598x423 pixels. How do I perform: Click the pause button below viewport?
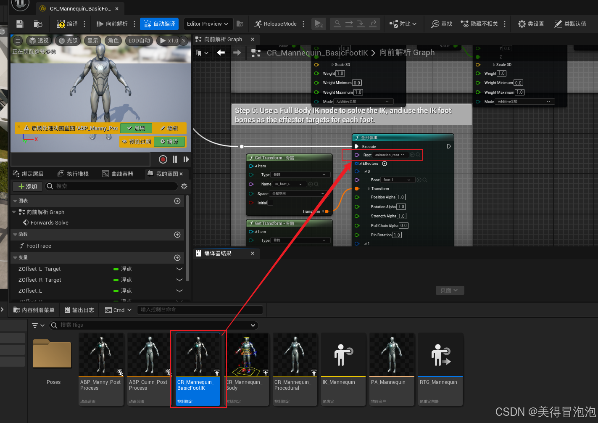[x=175, y=159]
